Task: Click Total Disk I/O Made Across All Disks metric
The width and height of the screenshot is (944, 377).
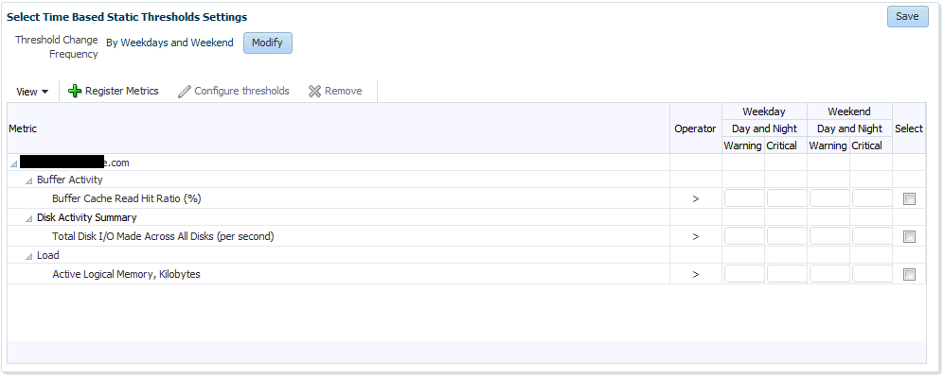Action: (163, 236)
